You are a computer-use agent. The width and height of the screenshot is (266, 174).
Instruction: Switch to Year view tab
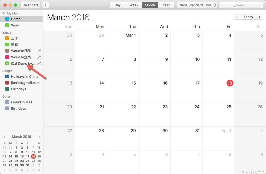click(166, 5)
